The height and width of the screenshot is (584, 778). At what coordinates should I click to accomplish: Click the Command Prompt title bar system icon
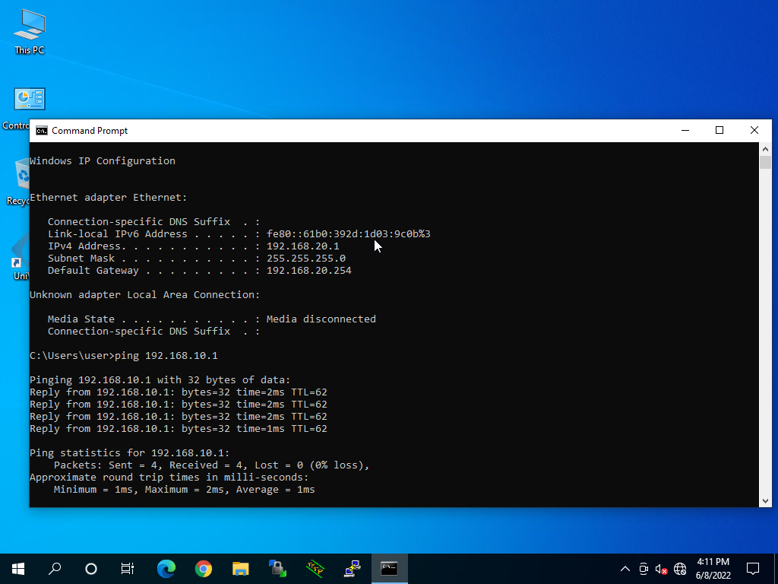click(x=42, y=131)
